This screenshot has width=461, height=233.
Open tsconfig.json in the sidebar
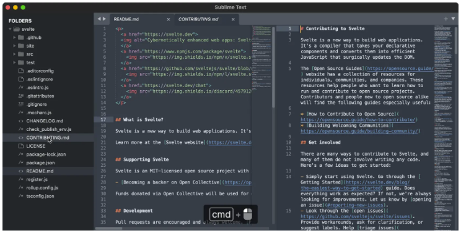pyautogui.click(x=40, y=196)
